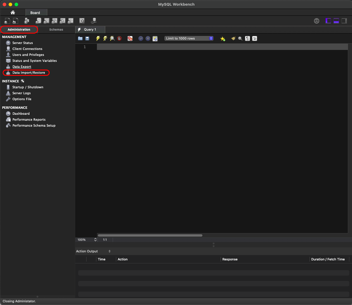The height and width of the screenshot is (305, 352).
Task: Open Options File
Action: tap(22, 99)
